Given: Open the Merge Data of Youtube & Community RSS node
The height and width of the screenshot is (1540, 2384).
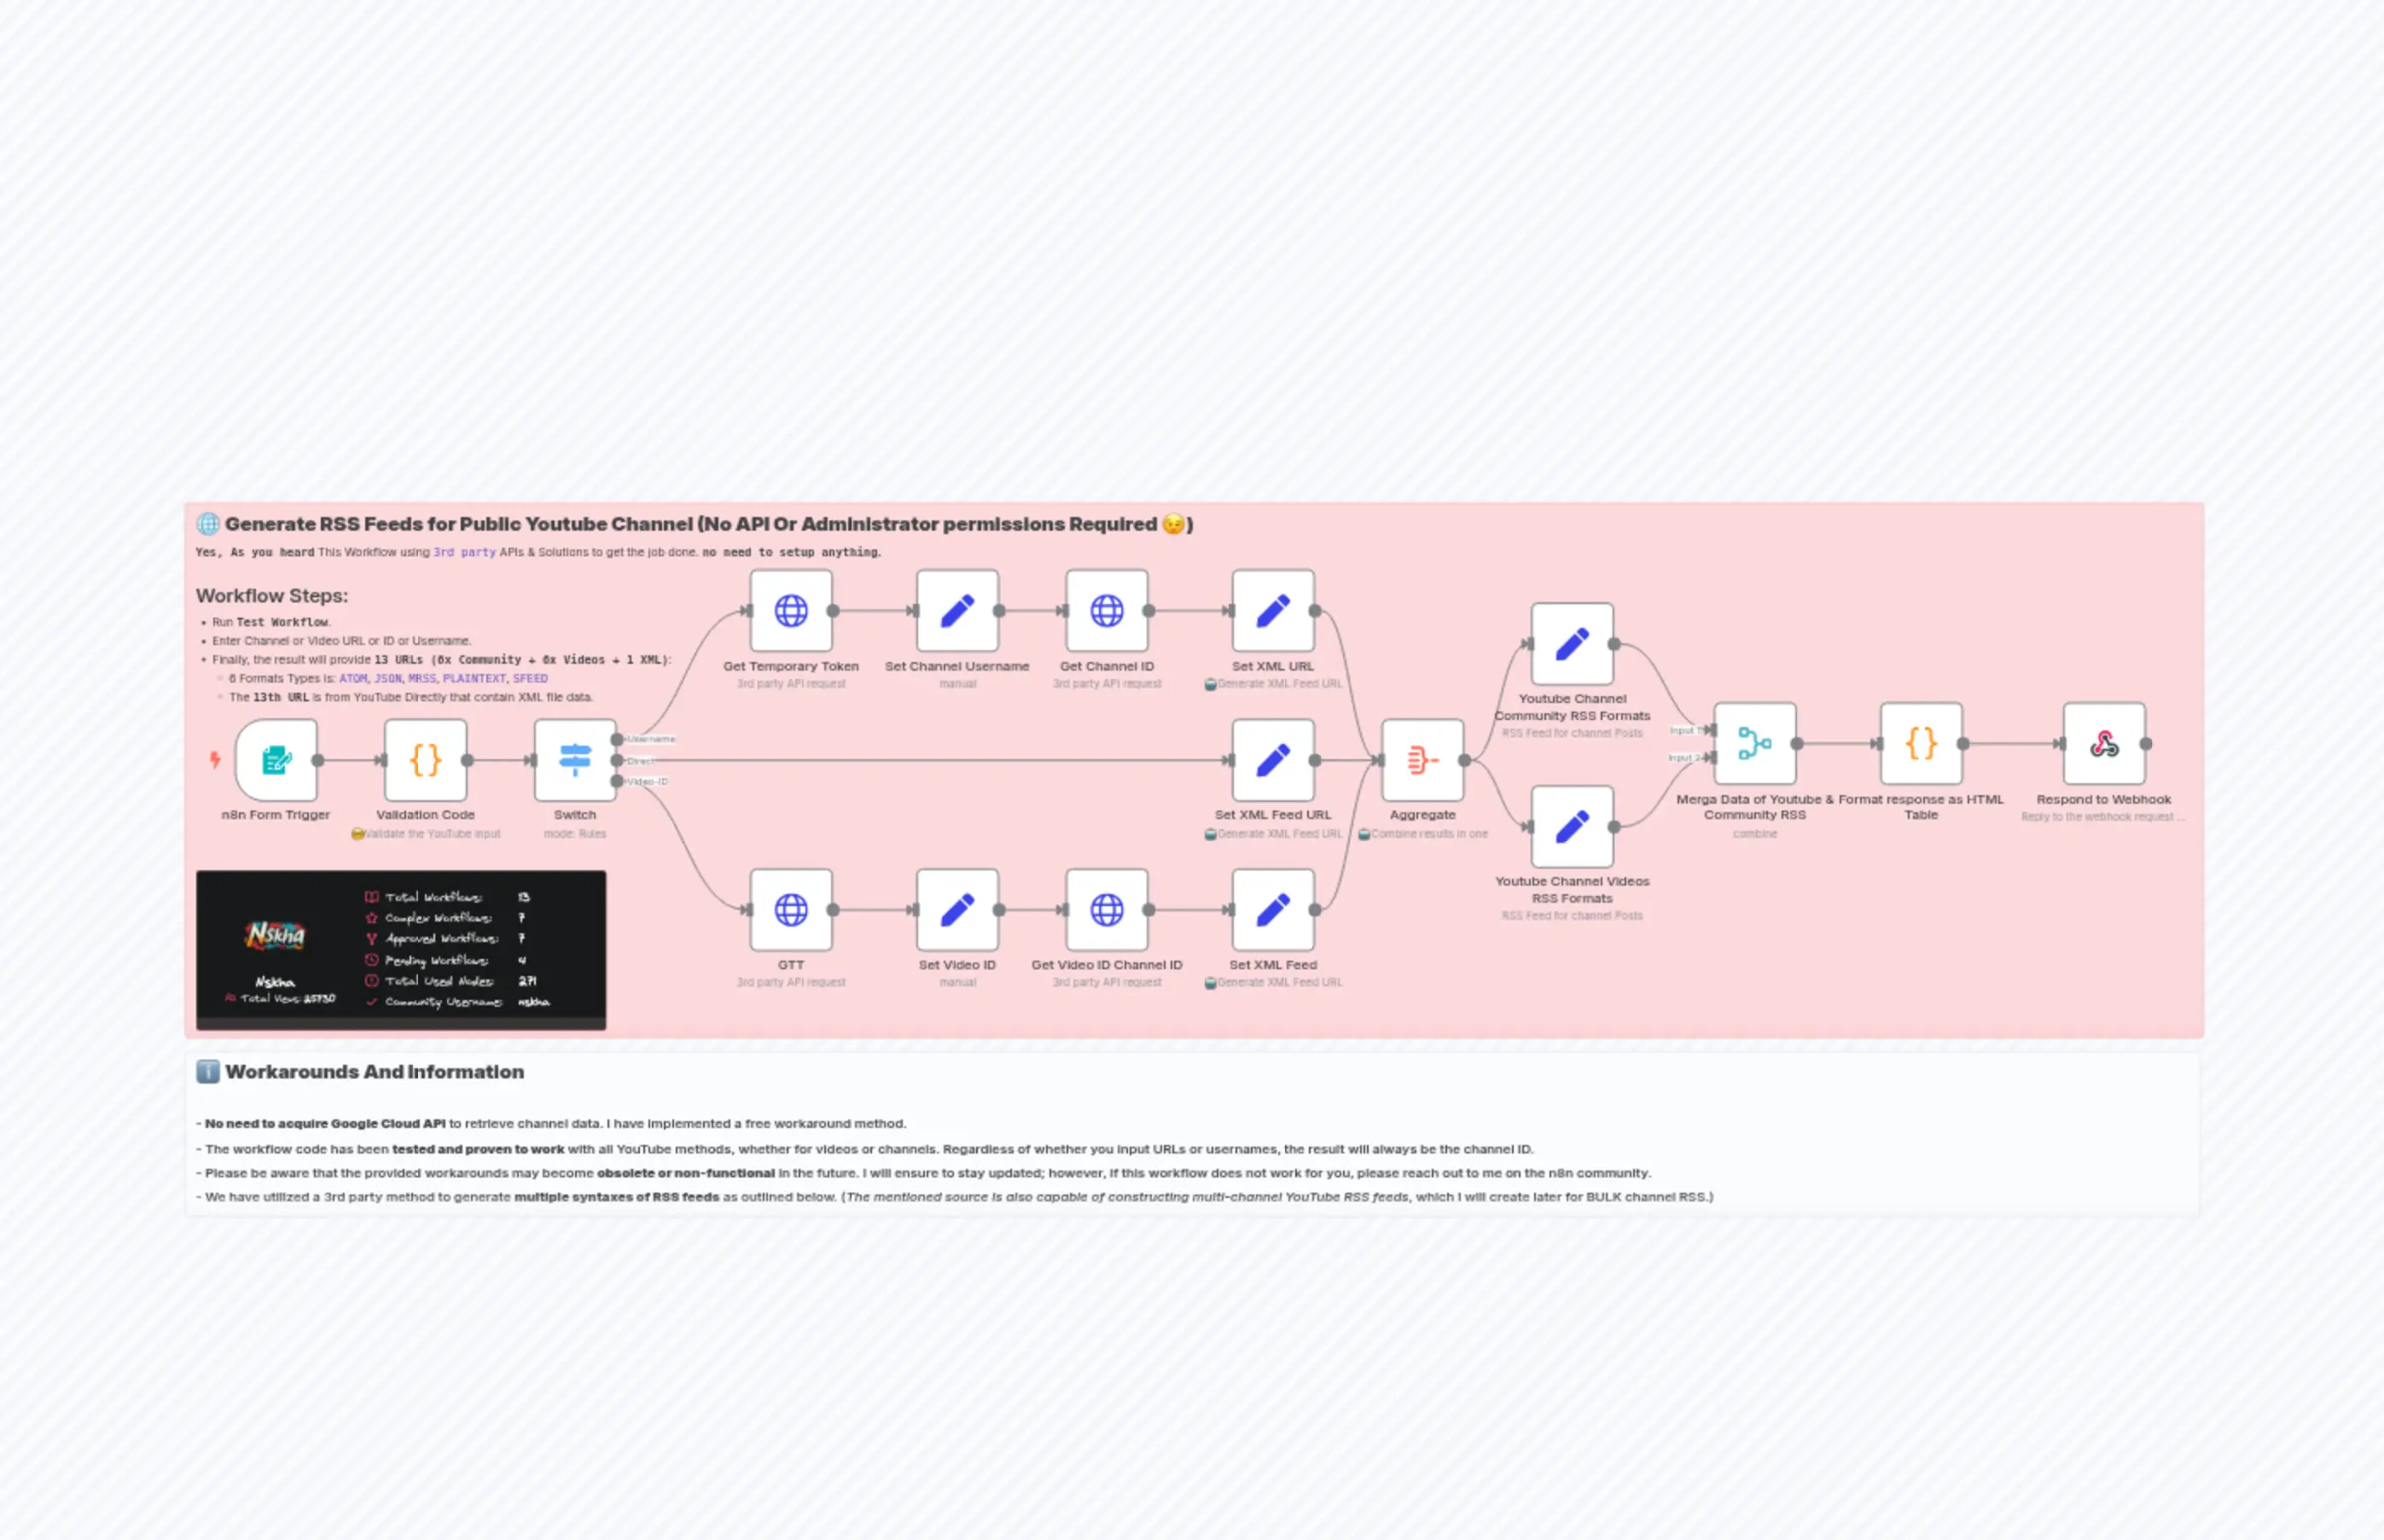Looking at the screenshot, I should point(1754,744).
